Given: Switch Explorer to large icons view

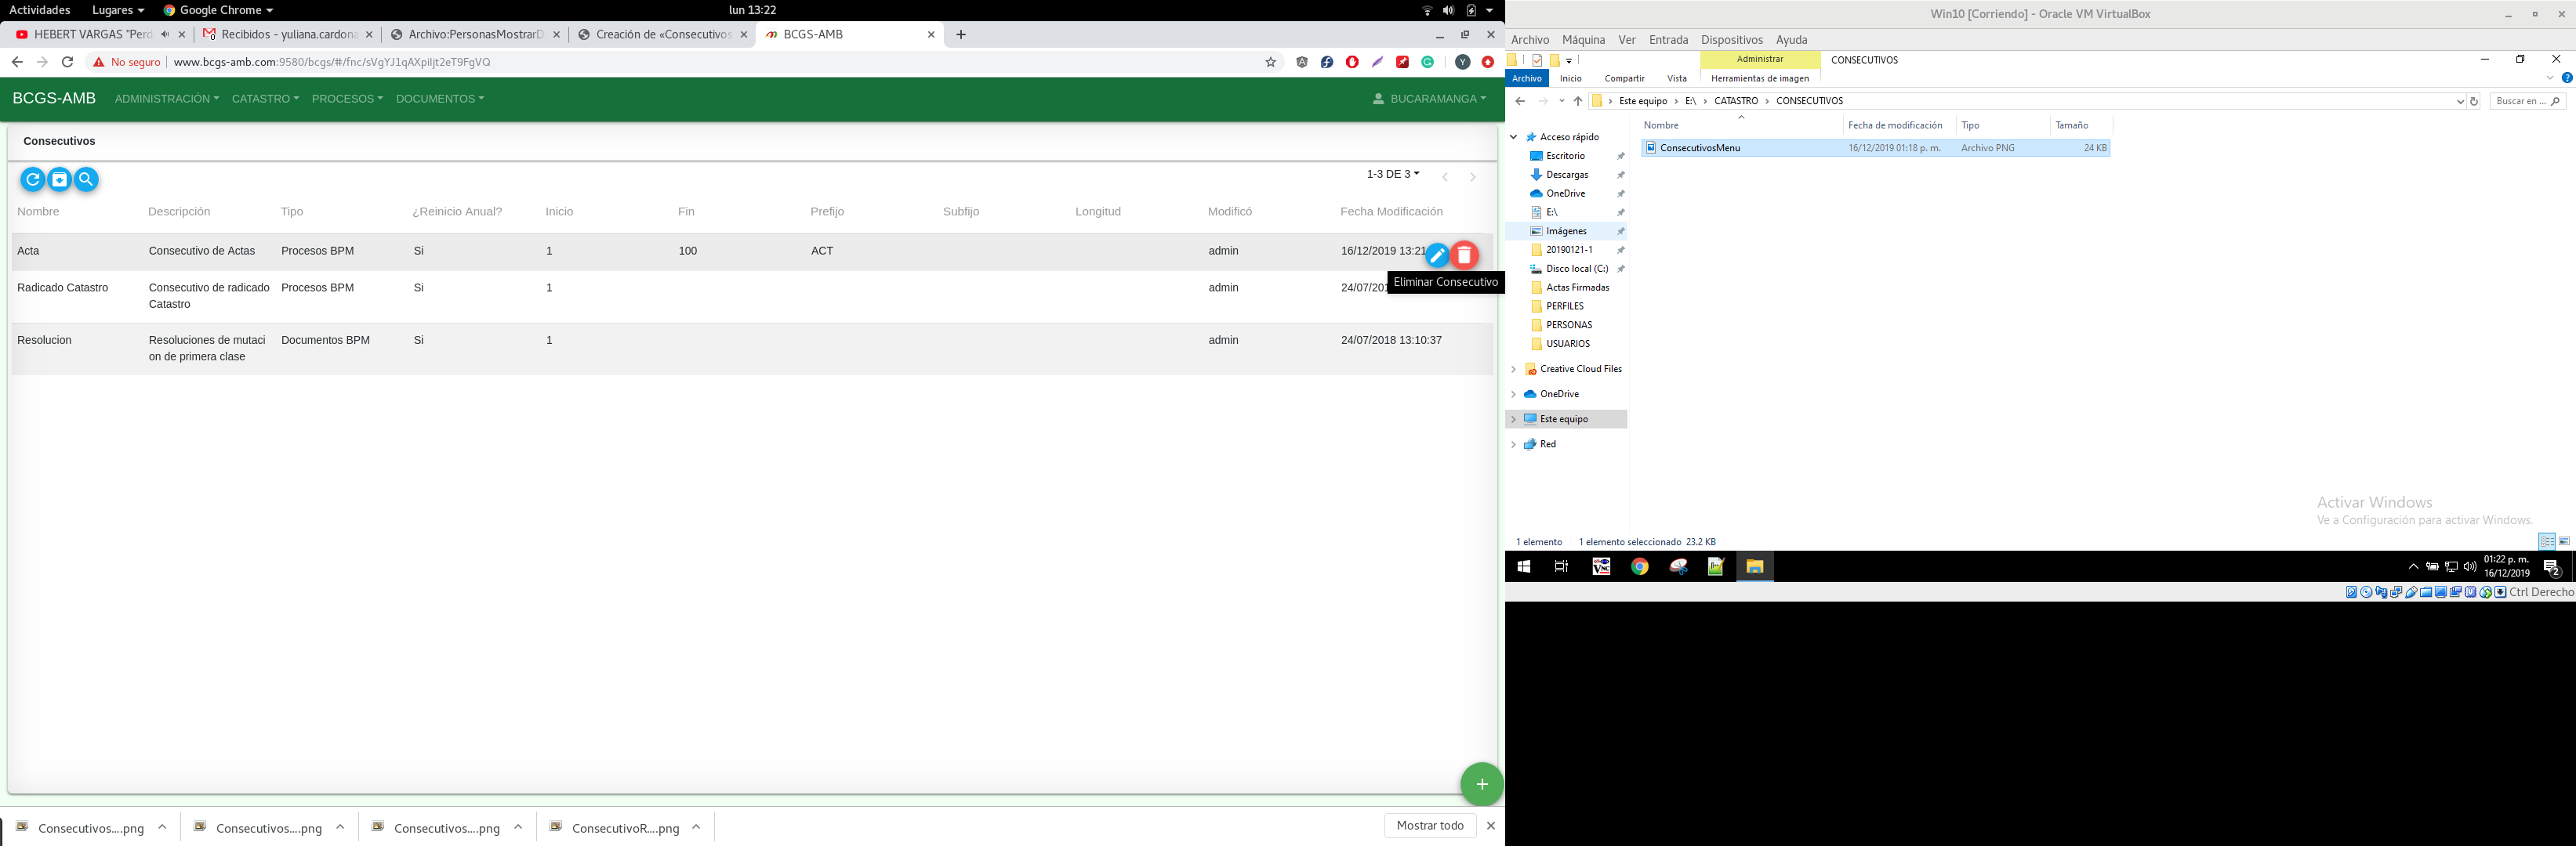Looking at the screenshot, I should [2564, 541].
